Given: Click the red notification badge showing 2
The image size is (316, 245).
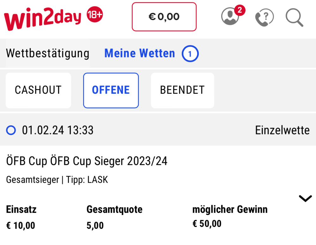Looking at the screenshot, I should pos(240,10).
